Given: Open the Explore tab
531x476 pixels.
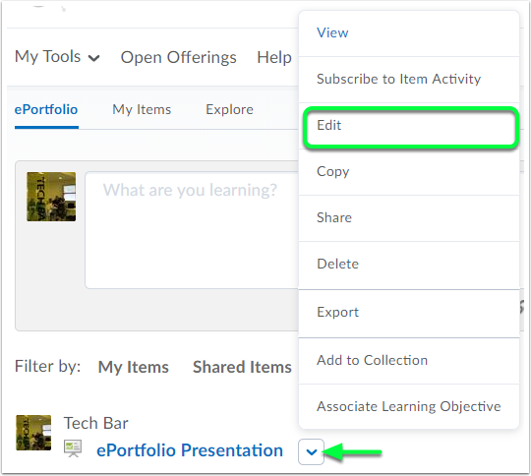Looking at the screenshot, I should [x=229, y=110].
